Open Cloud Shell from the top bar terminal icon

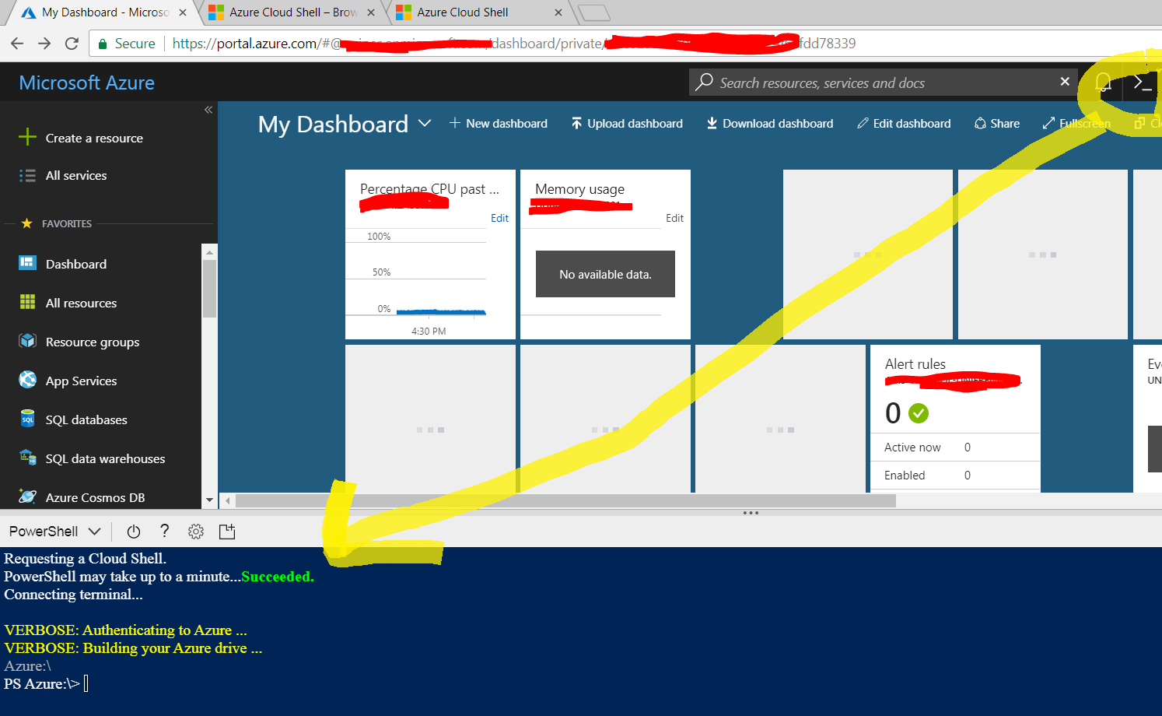(1140, 82)
